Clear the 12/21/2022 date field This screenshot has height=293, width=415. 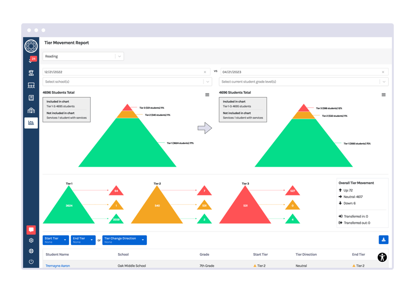tap(205, 72)
